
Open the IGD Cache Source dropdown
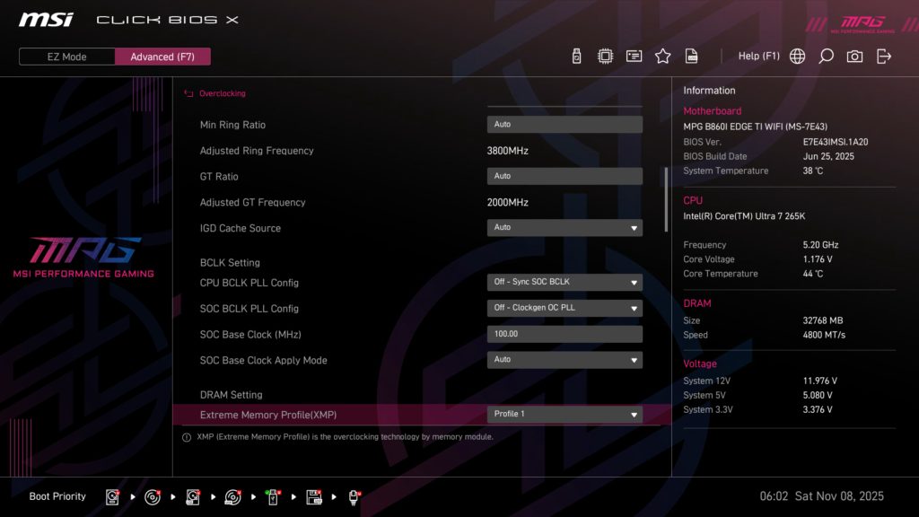565,227
